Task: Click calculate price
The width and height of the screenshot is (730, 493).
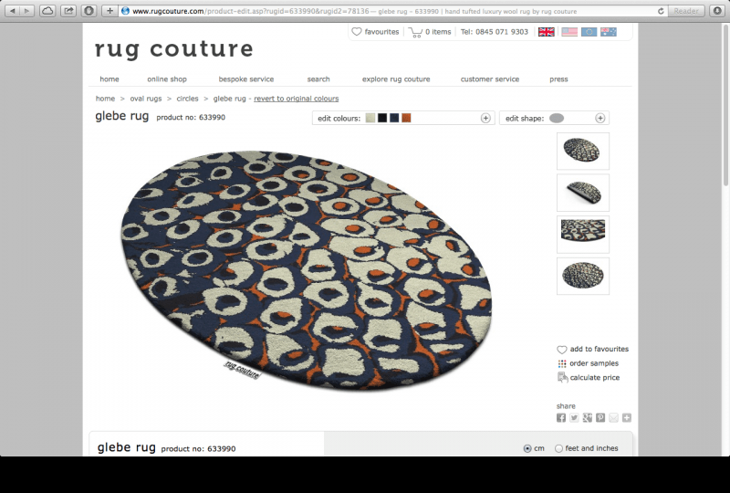Action: coord(589,377)
